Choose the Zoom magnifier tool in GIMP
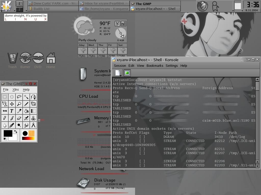This screenshot has height=195, width=261. (19, 104)
